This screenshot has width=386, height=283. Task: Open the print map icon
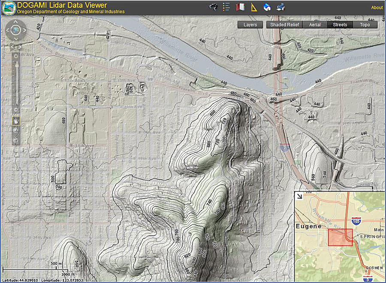[x=280, y=7]
